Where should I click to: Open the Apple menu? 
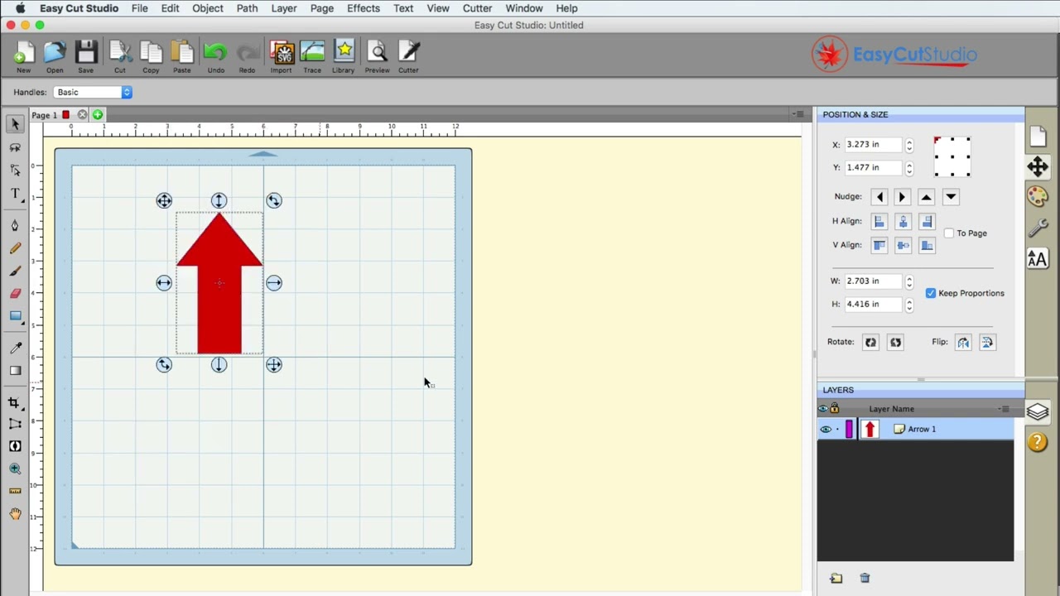pos(20,8)
